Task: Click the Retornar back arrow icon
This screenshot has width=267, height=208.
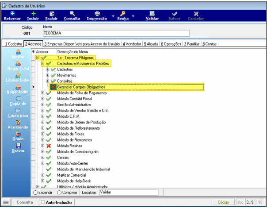Action: click(x=13, y=13)
